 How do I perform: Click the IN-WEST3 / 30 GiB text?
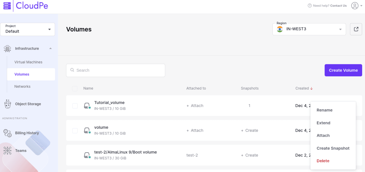[x=110, y=158]
